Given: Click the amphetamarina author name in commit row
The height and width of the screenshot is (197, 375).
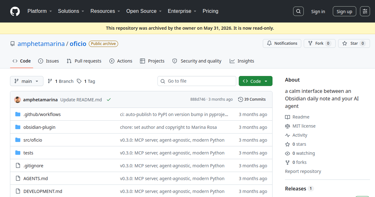Looking at the screenshot, I should click(40, 100).
